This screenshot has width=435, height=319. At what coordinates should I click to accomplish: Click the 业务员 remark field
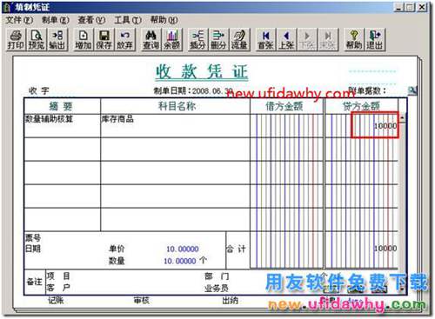[x=217, y=288]
